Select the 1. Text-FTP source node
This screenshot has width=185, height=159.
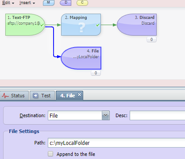point(25,25)
